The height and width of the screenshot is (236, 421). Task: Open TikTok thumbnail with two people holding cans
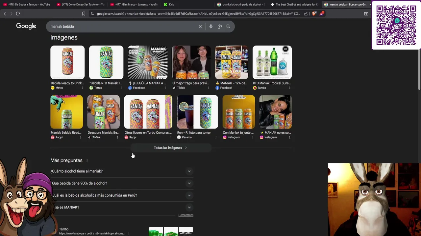(191, 63)
